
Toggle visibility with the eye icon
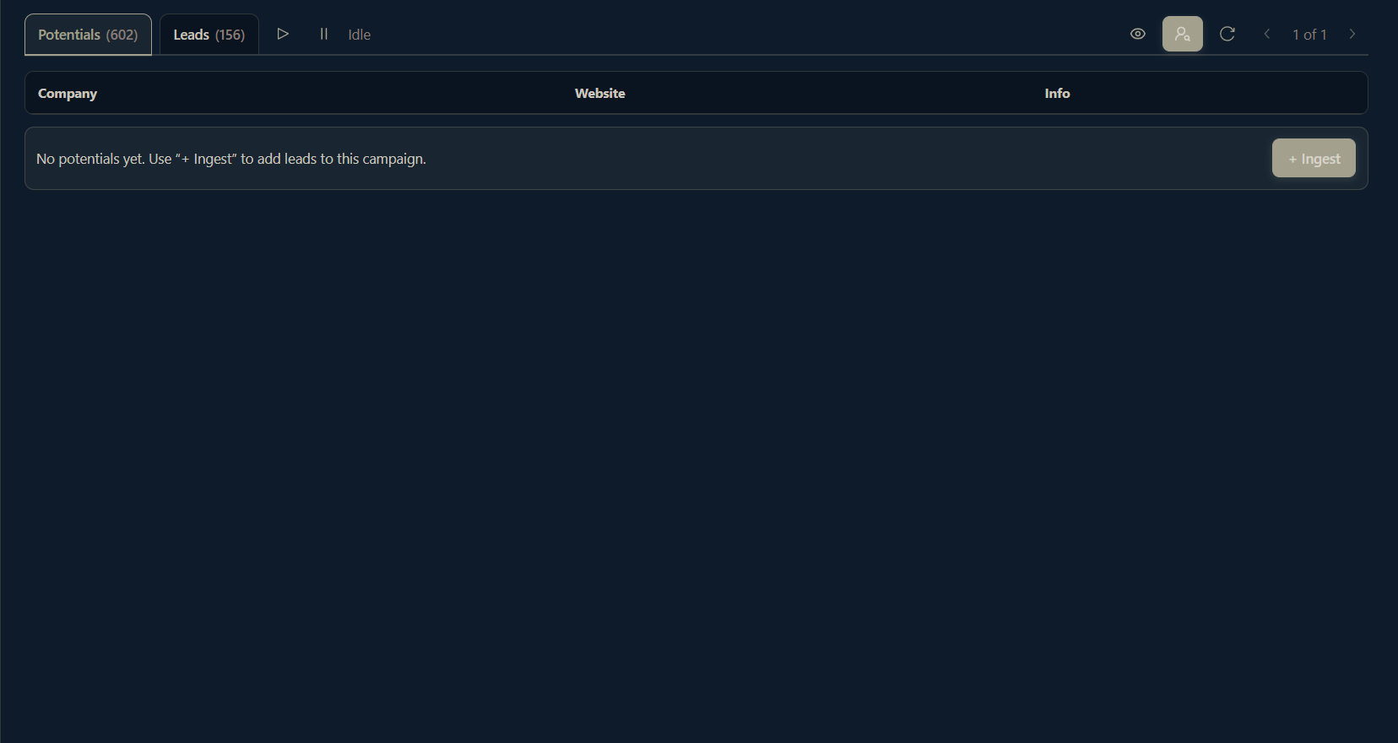pos(1137,34)
